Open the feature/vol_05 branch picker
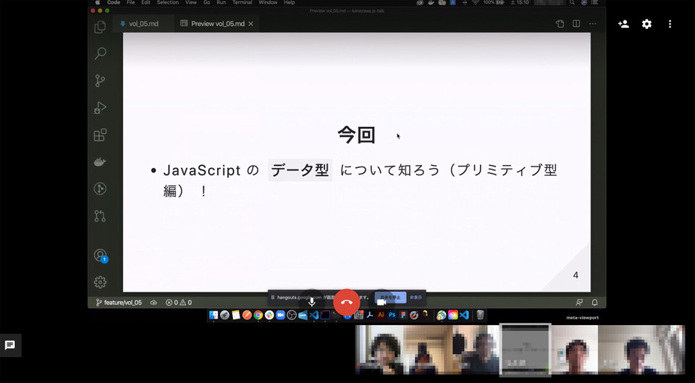The image size is (695, 383). coord(119,303)
